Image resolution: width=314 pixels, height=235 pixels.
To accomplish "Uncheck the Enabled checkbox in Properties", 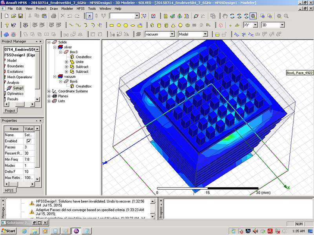I will tap(29, 141).
